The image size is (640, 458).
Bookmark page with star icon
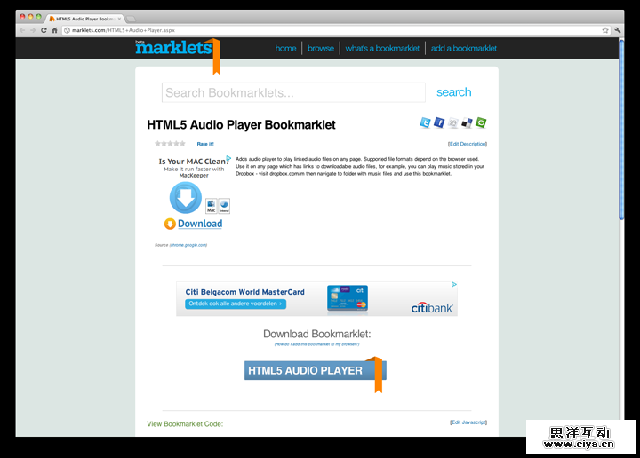605,30
